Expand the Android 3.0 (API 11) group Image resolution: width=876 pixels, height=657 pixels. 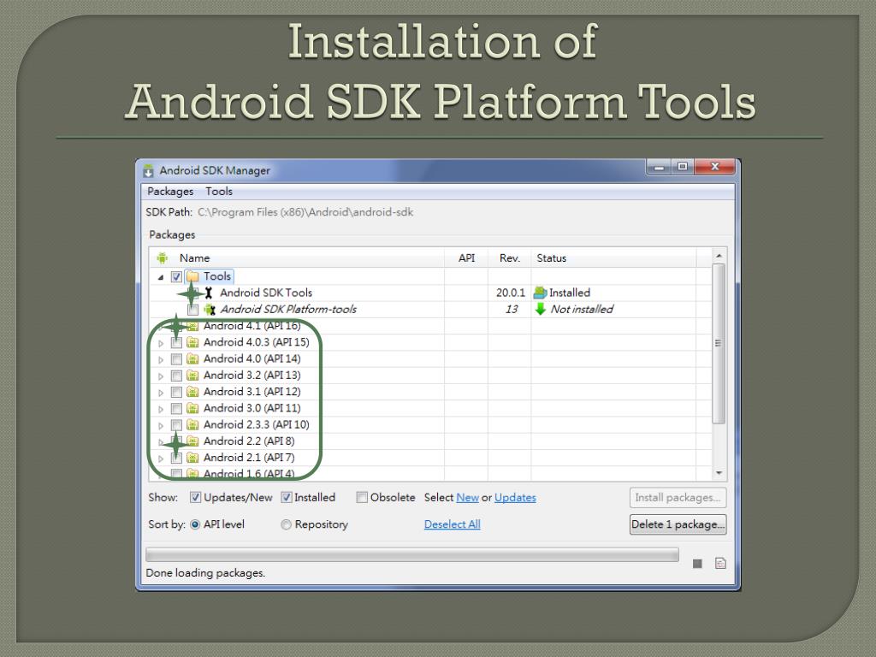(x=161, y=409)
